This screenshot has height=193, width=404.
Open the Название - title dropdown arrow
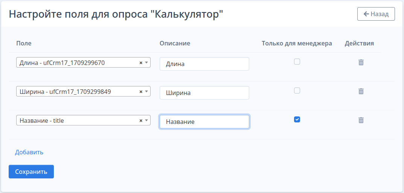point(146,121)
